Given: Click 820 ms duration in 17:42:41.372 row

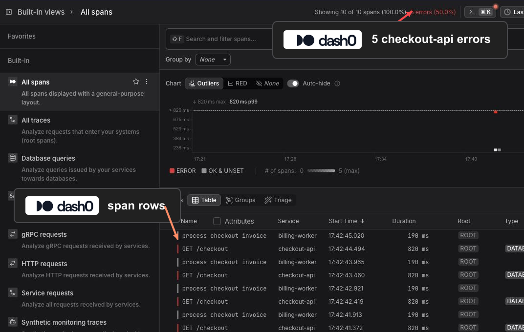Looking at the screenshot, I should 418,328.
